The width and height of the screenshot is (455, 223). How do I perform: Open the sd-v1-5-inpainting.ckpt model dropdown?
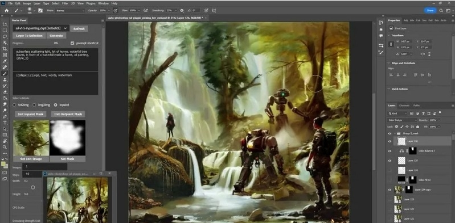(40, 28)
